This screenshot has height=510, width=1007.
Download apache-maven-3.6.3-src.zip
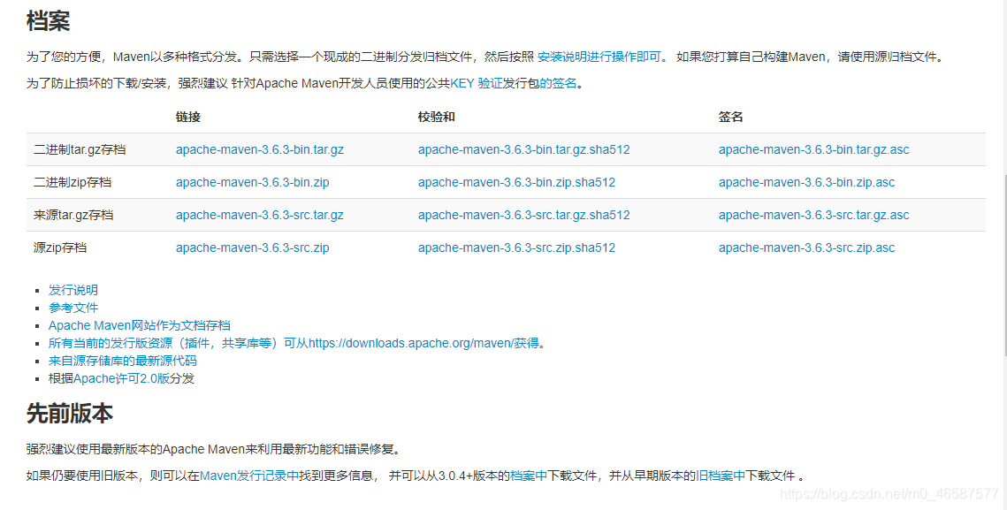(x=252, y=248)
